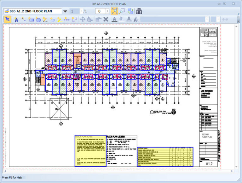The height and width of the screenshot is (183, 242).
Task: Expand the upper toolbar overflow options
Action: (x=239, y=14)
